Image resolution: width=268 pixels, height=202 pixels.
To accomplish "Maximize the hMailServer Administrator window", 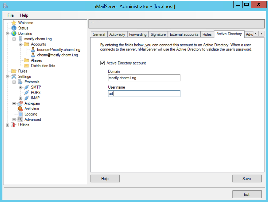I will click(x=247, y=5).
